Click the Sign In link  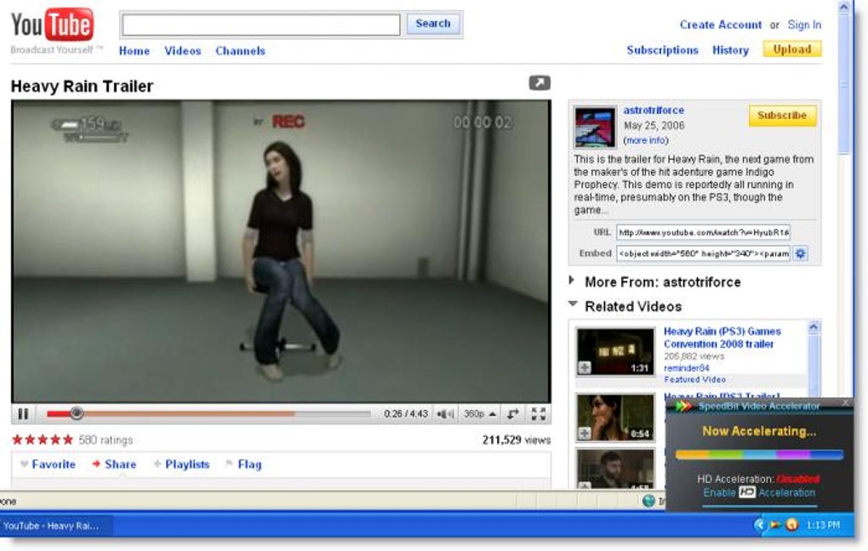click(x=804, y=25)
